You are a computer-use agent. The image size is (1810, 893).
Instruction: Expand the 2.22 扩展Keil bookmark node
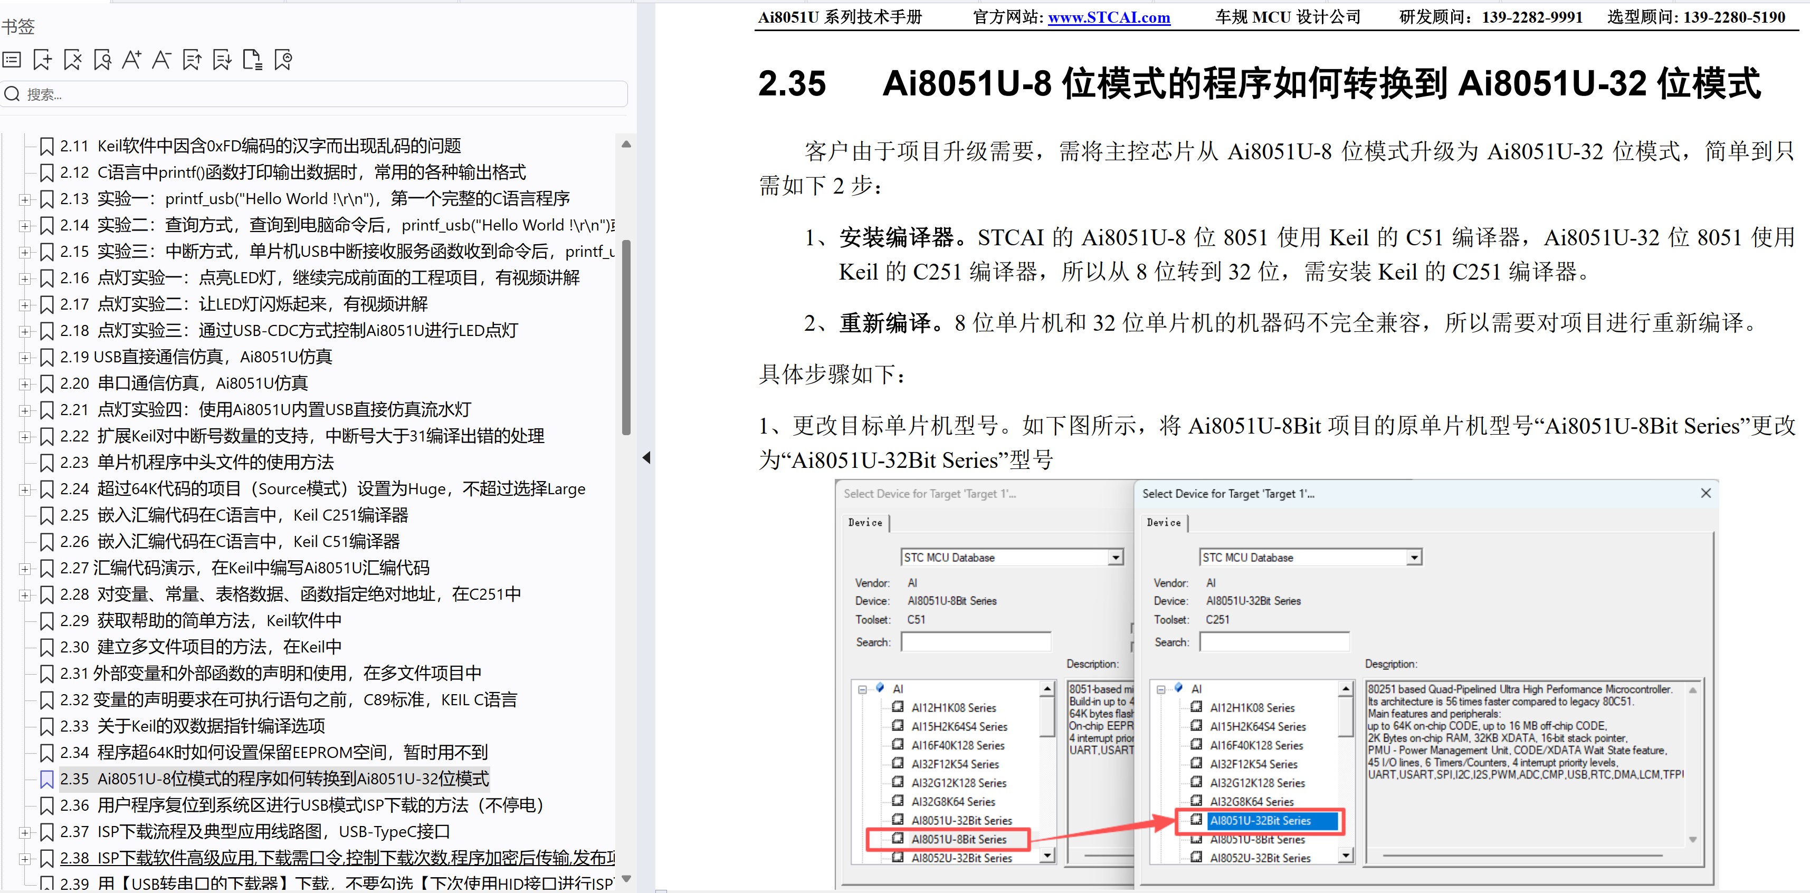(25, 436)
